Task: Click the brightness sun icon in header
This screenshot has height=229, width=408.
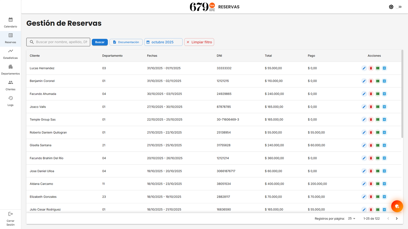Action: tap(391, 7)
